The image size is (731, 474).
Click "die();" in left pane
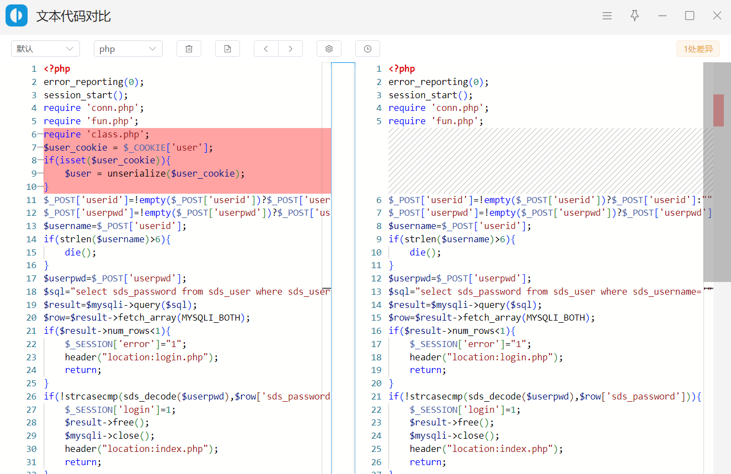coord(81,252)
